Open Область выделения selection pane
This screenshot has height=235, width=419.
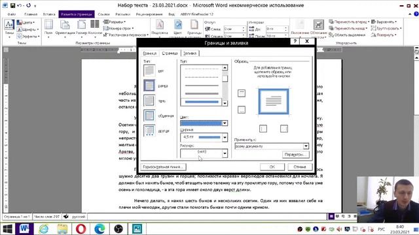[347, 35]
